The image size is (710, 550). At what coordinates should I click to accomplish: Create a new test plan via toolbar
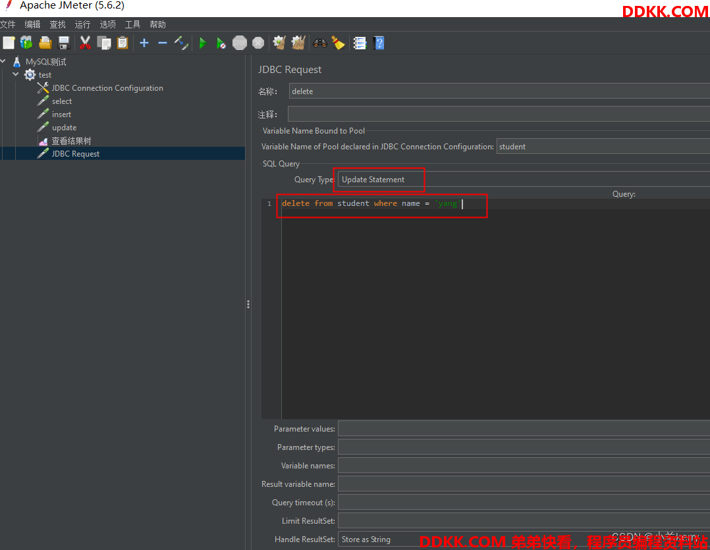click(9, 43)
